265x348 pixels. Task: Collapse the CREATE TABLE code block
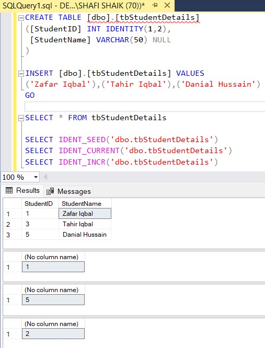21,18
